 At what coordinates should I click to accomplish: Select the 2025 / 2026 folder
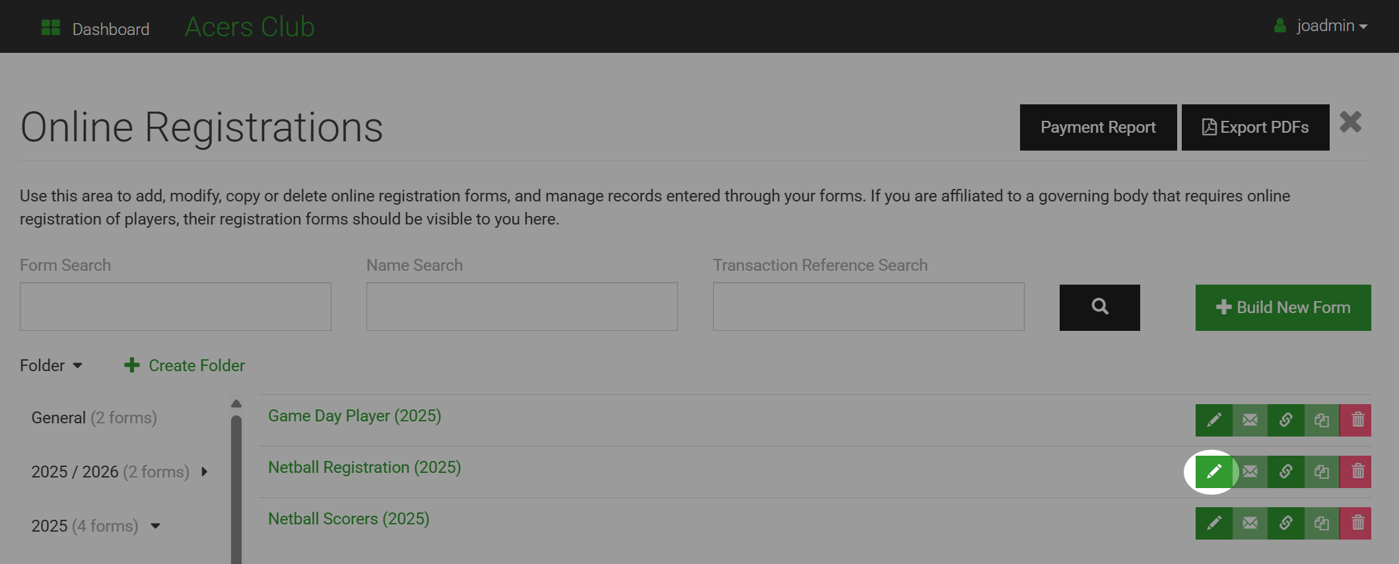[x=110, y=472]
